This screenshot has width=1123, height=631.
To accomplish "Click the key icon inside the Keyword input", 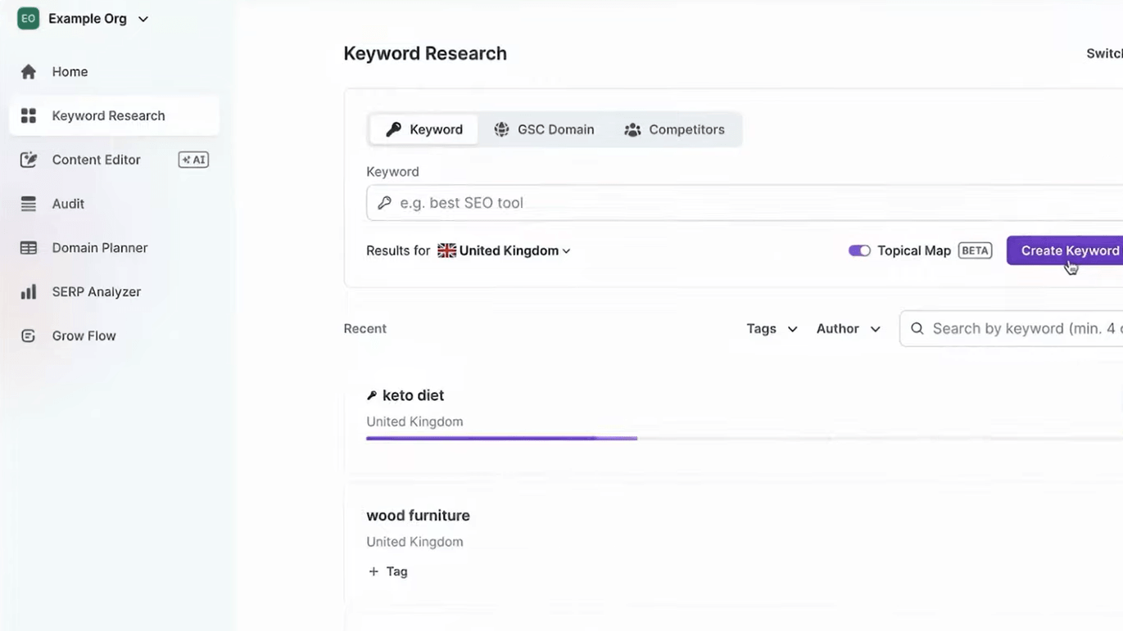I will pos(384,203).
